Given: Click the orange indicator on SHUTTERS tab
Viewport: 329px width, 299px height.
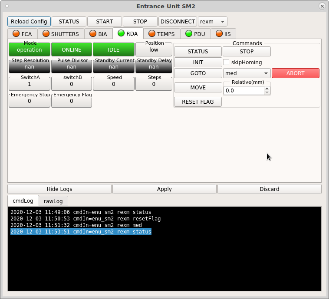Looking at the screenshot, I should click(x=46, y=34).
